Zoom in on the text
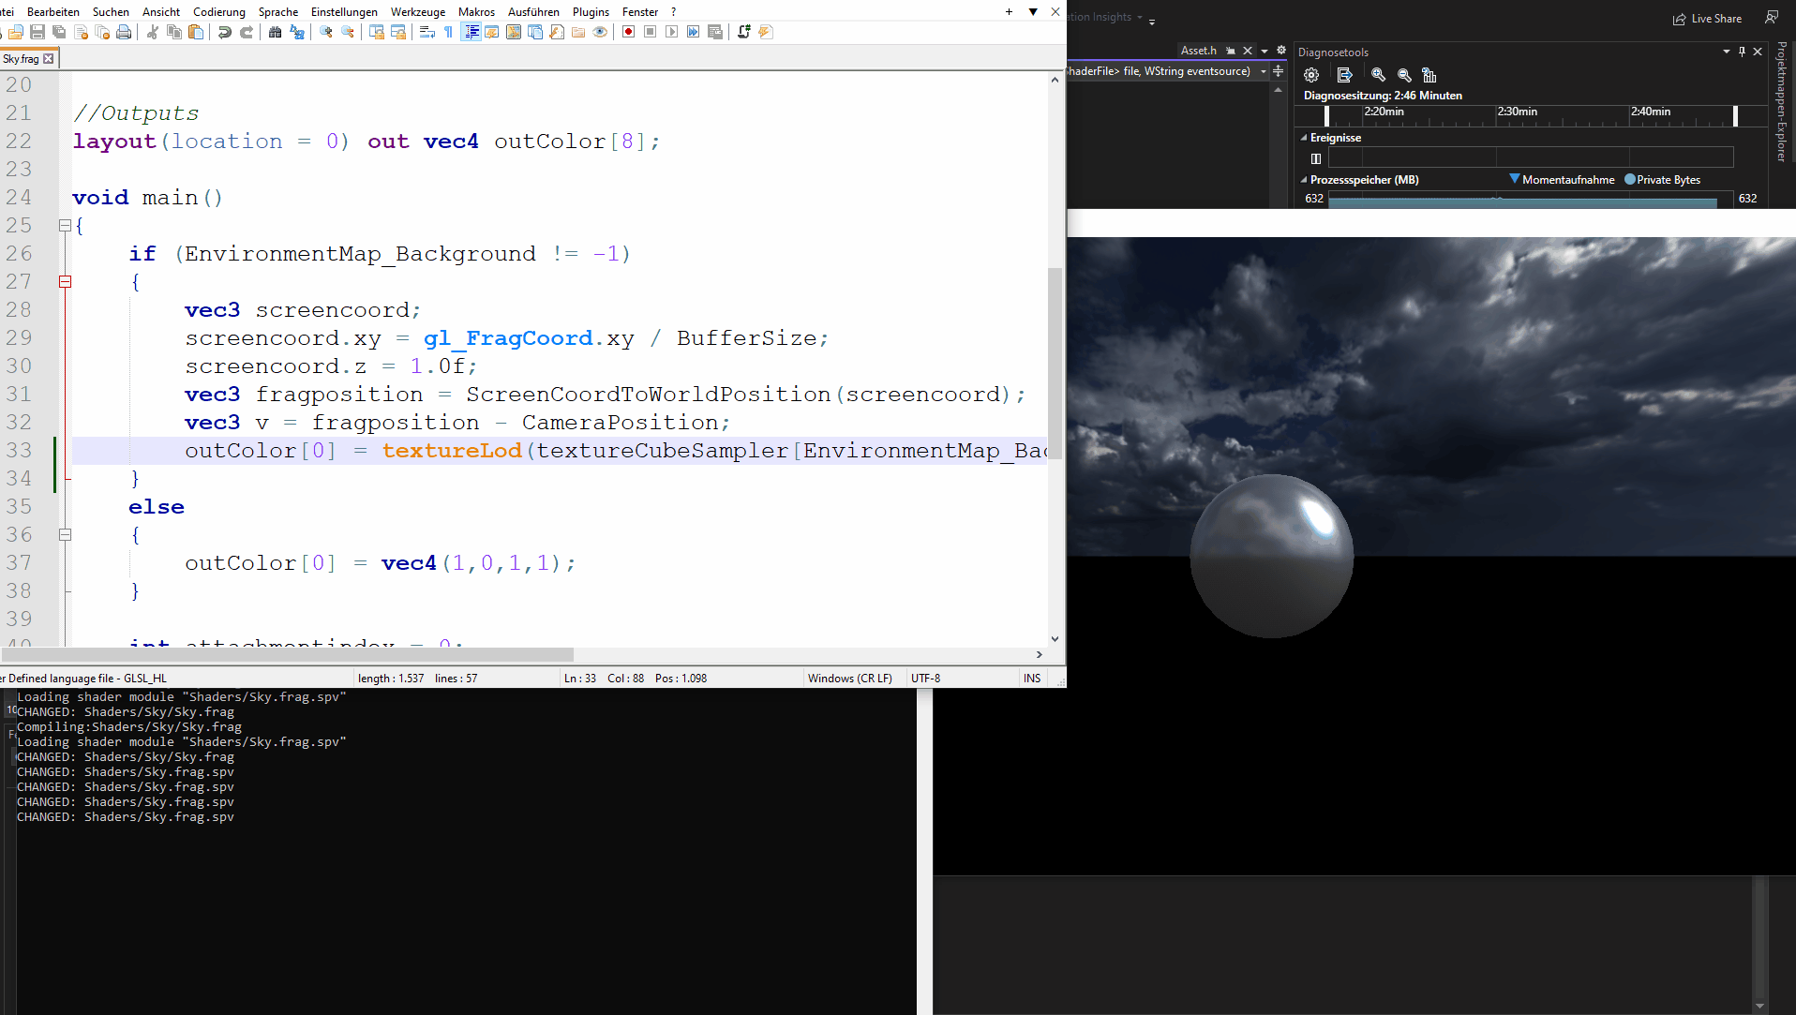The image size is (1796, 1015). (x=325, y=31)
